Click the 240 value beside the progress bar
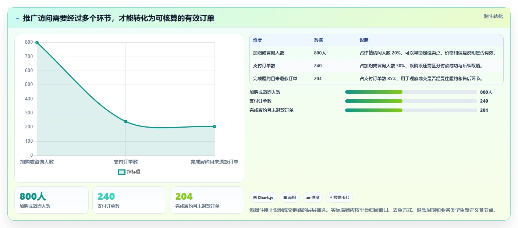This screenshot has width=518, height=228. (x=484, y=101)
